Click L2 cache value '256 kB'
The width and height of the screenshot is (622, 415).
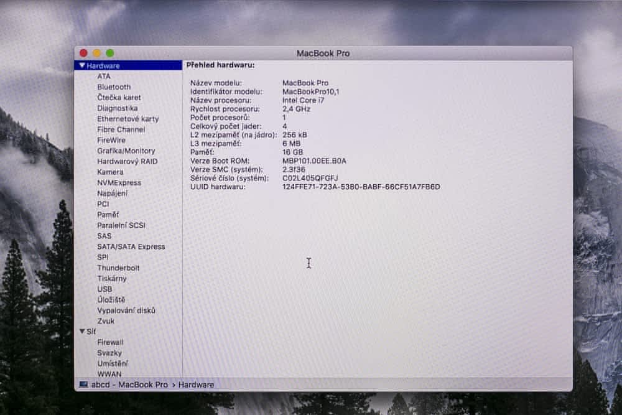click(x=295, y=135)
